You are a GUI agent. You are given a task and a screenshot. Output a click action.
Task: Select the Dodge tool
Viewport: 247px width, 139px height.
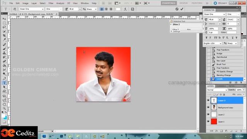[x=4, y=74]
